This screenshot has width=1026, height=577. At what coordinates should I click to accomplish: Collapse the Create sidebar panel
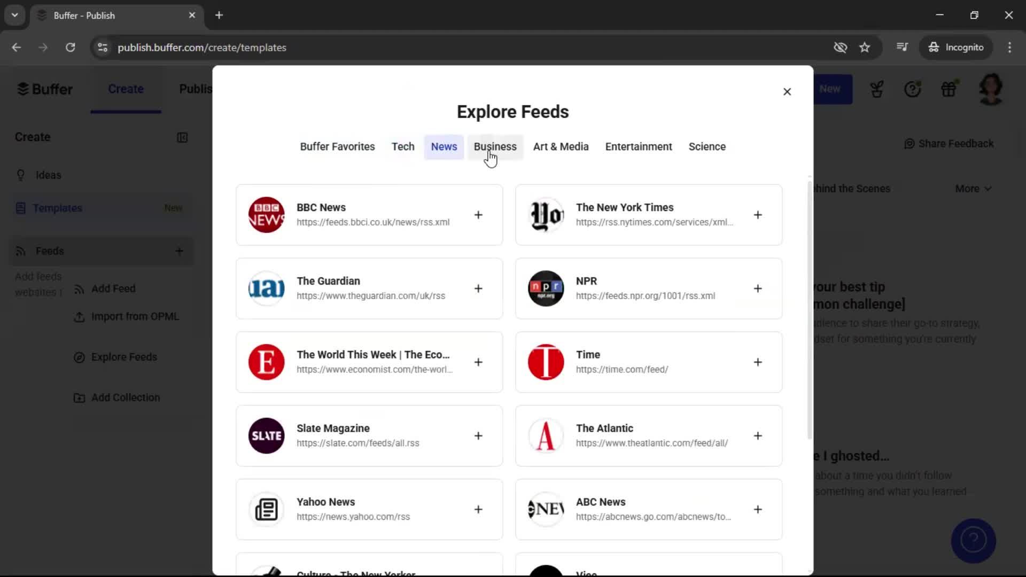pyautogui.click(x=183, y=138)
